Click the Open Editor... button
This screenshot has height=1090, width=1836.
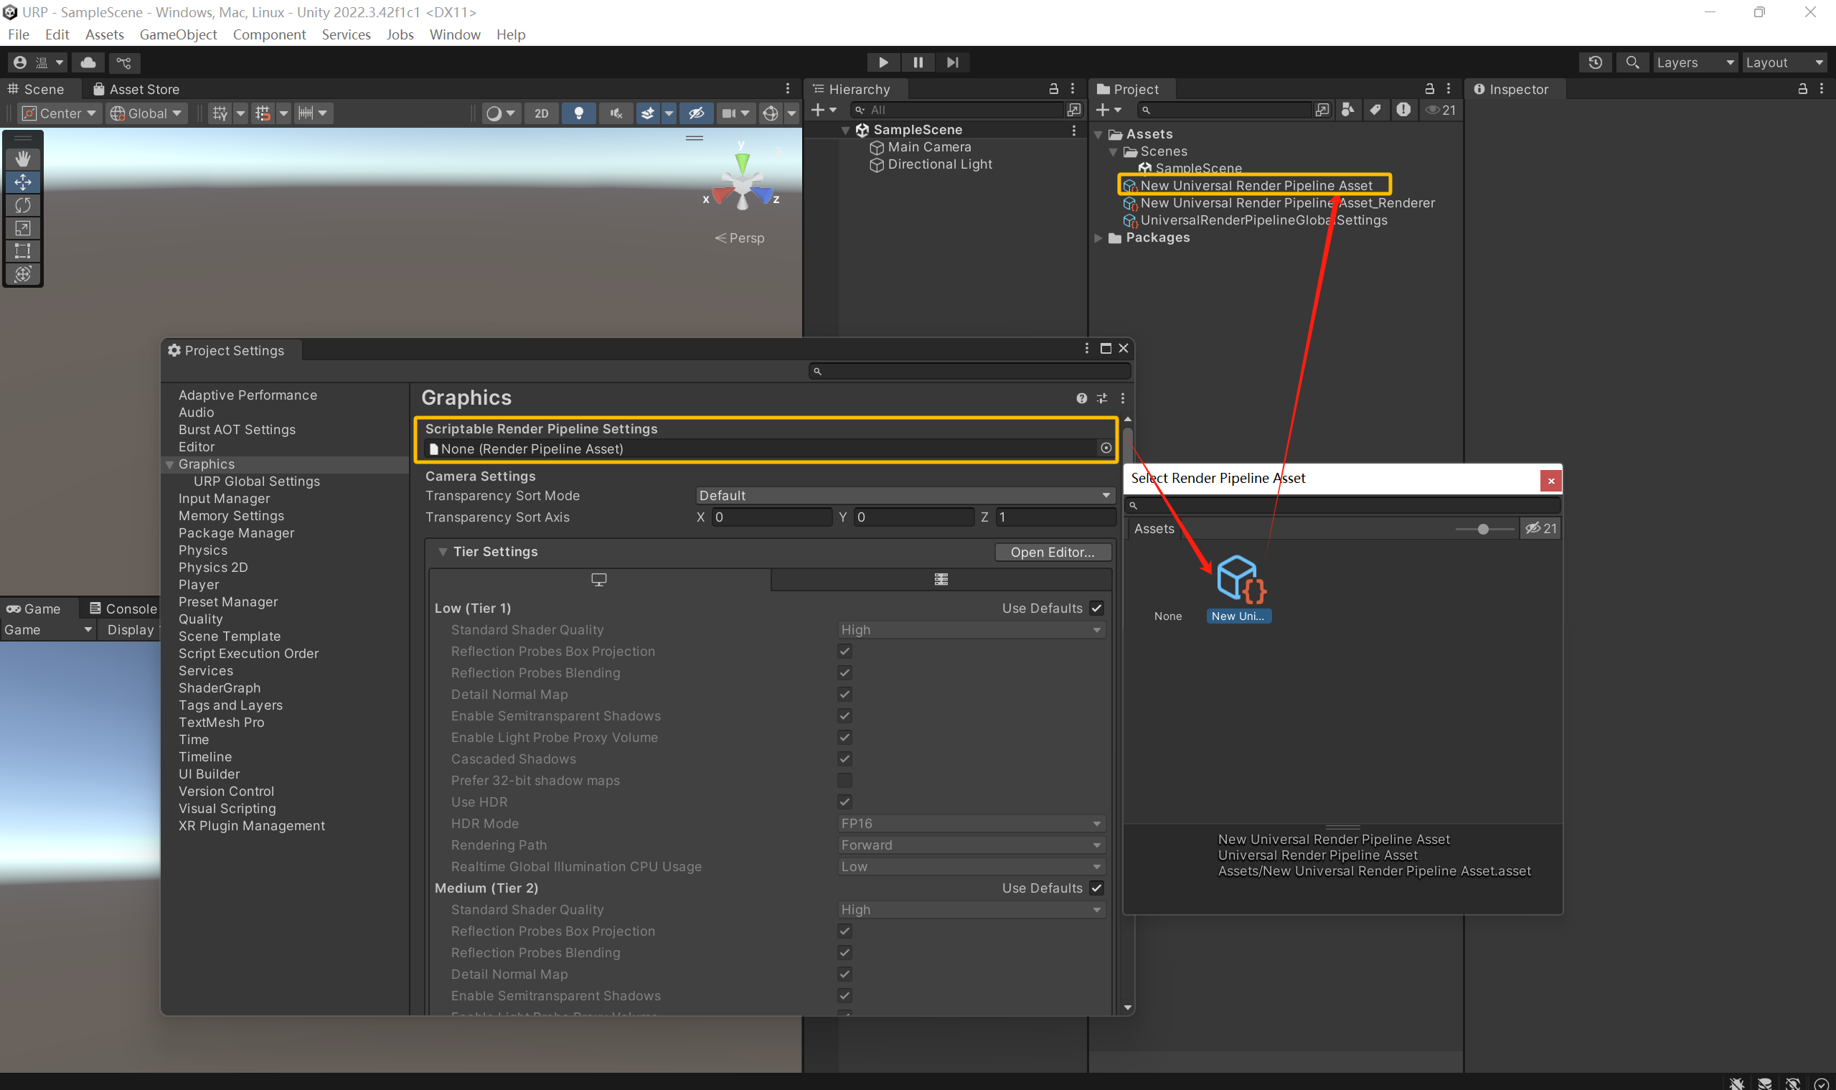pos(1052,553)
